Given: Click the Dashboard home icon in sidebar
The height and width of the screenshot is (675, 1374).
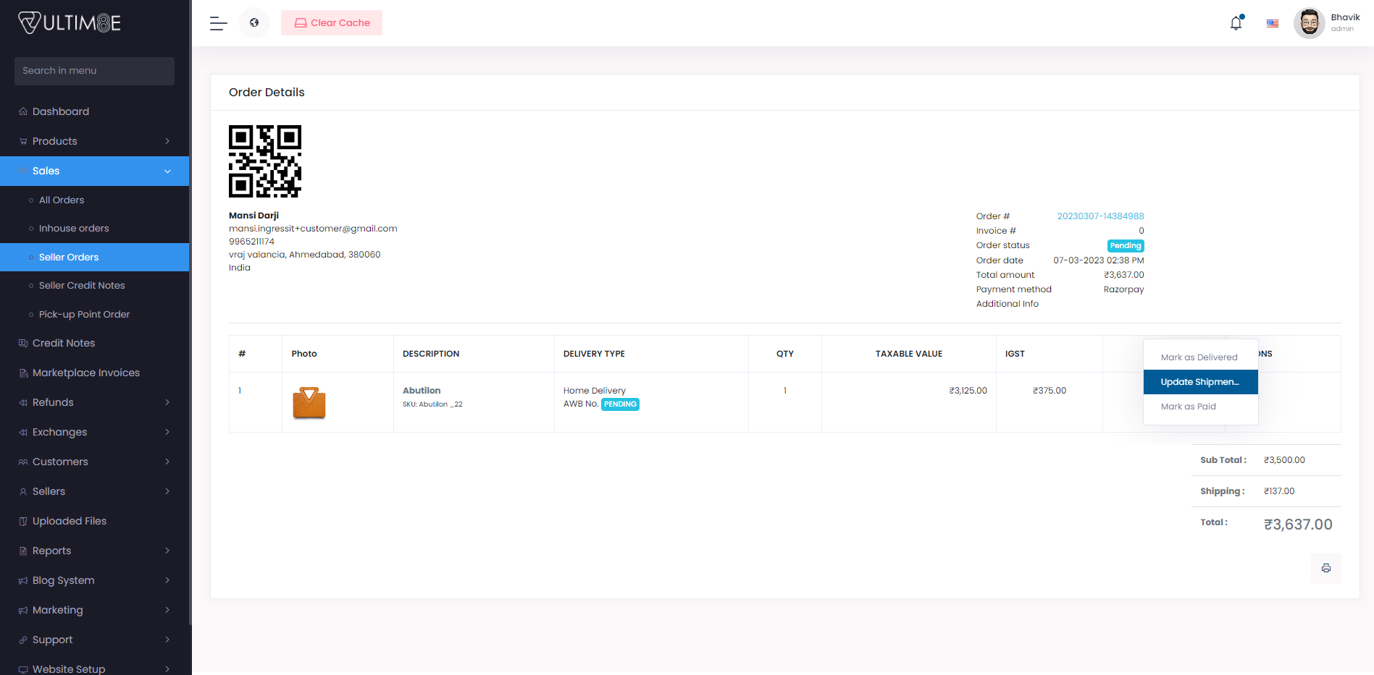Looking at the screenshot, I should (x=23, y=111).
